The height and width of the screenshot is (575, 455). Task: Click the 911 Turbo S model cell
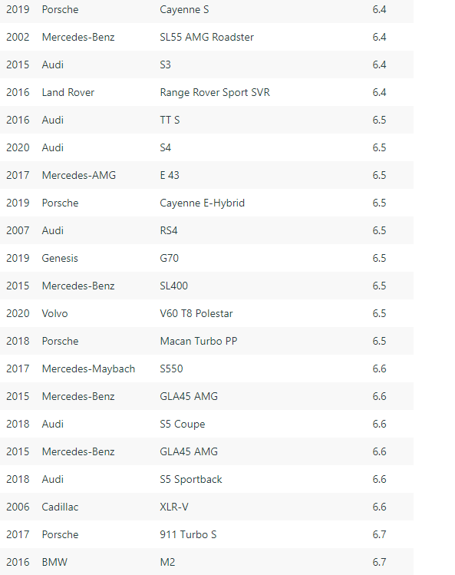[x=188, y=534]
